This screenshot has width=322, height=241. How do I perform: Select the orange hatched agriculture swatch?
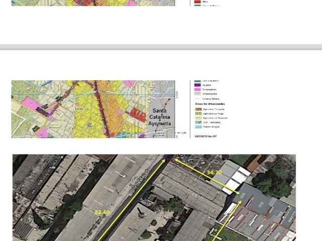point(198,109)
